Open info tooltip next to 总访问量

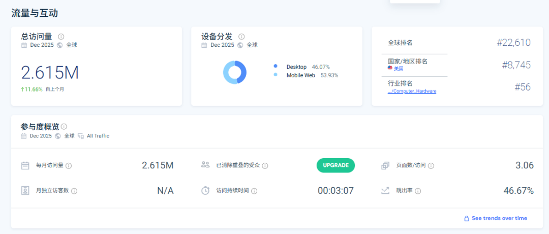[x=61, y=37]
